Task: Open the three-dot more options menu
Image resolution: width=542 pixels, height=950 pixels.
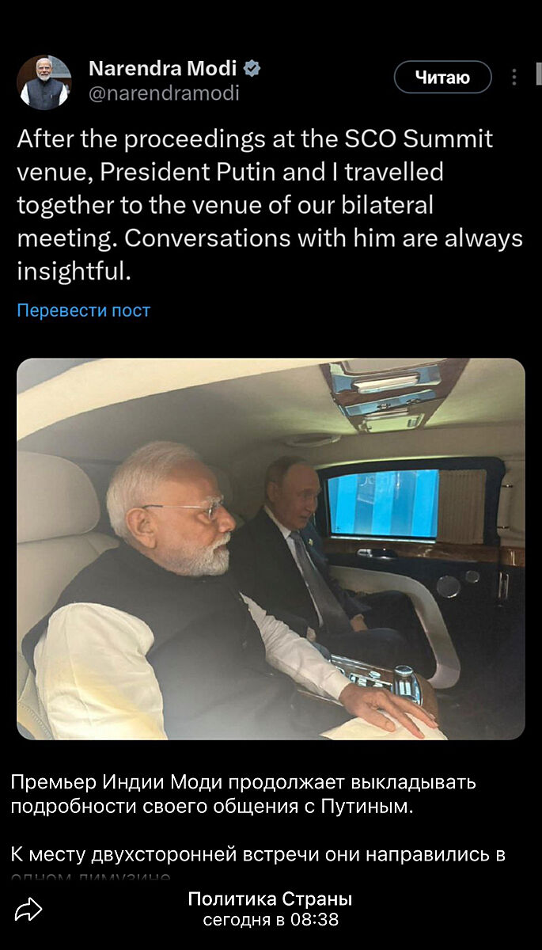Action: point(514,77)
